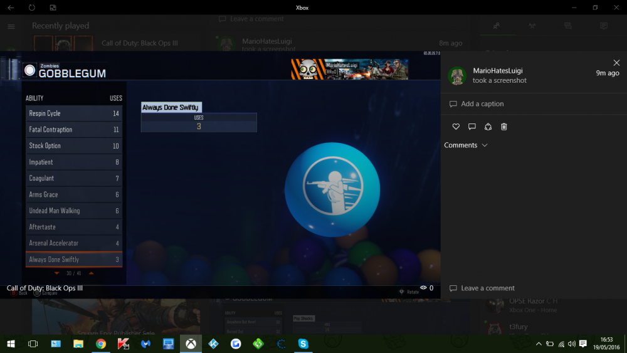This screenshot has width=627, height=353.
Task: Click the Call of Duty: Black Ops III title
Action: point(45,288)
